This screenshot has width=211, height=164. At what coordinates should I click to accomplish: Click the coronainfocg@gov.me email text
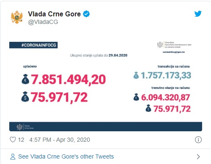174,52
